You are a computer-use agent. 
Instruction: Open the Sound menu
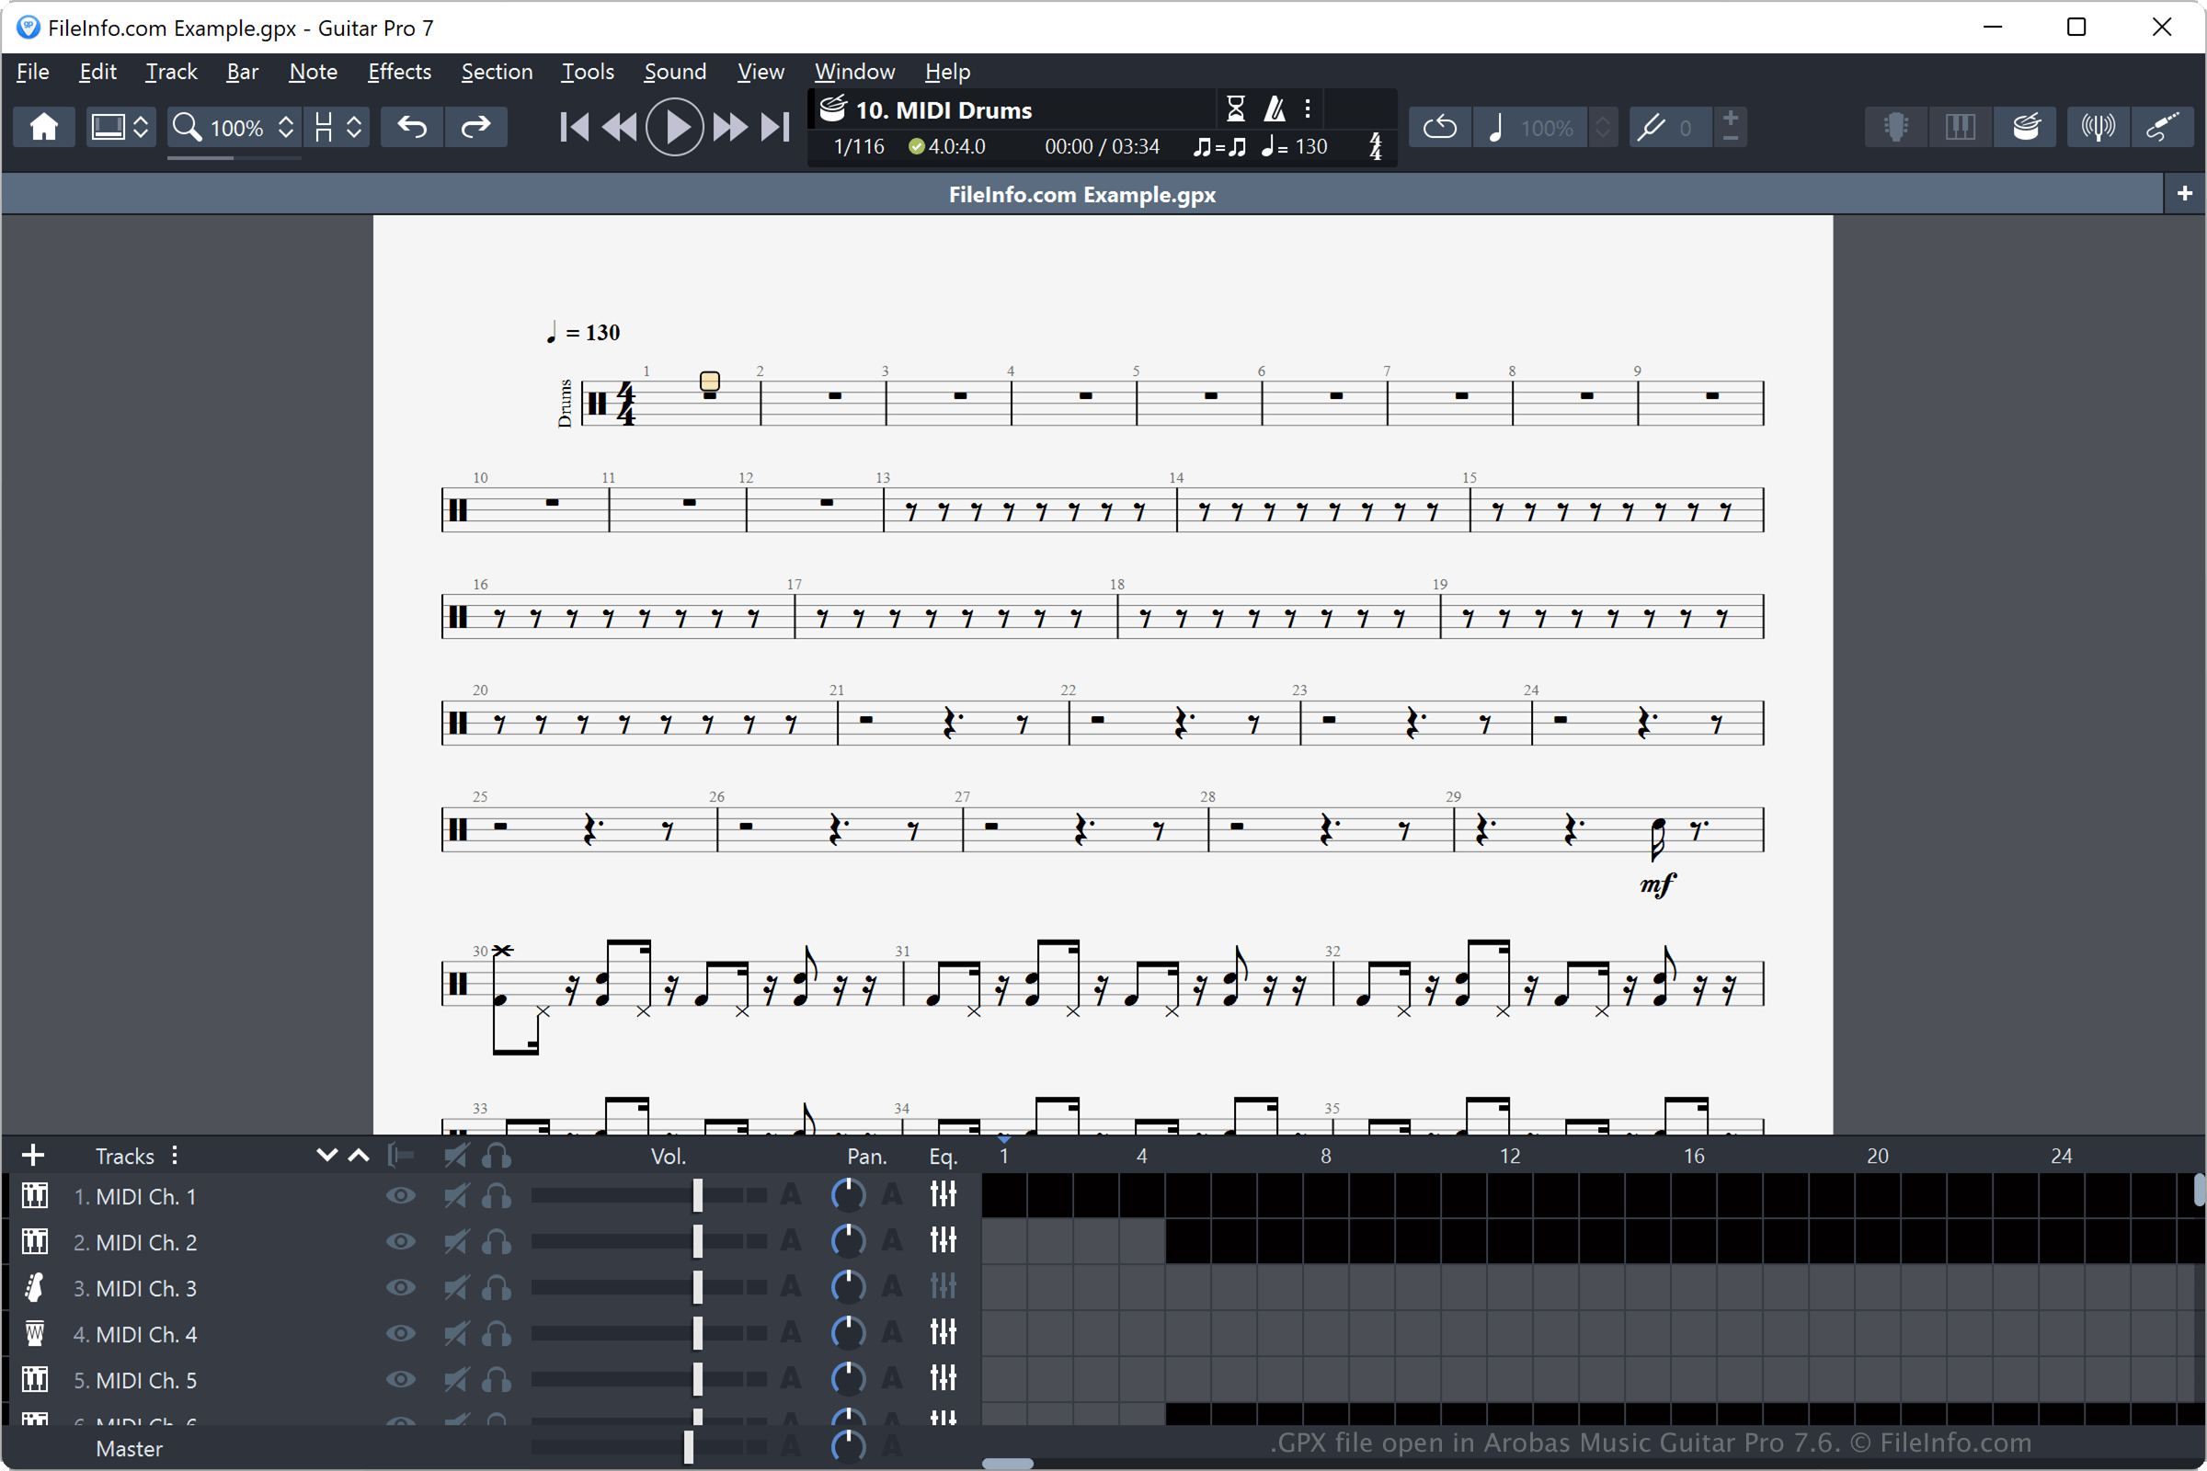click(674, 72)
